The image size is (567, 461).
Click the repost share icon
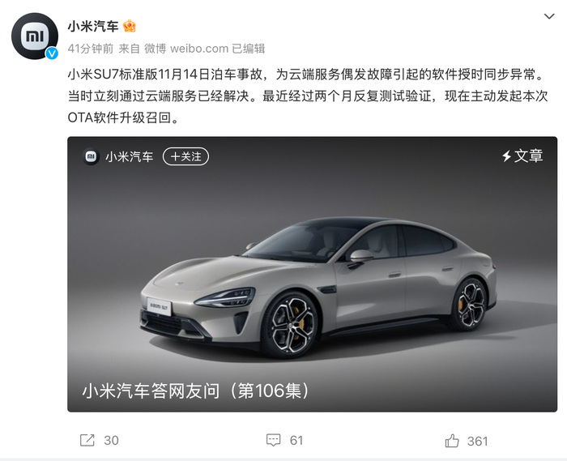click(87, 440)
